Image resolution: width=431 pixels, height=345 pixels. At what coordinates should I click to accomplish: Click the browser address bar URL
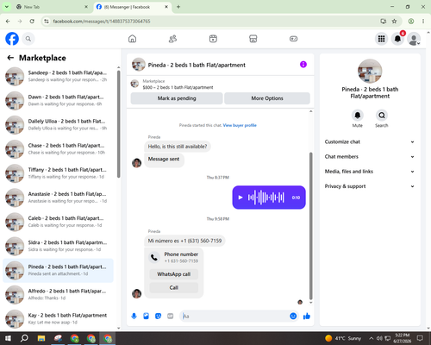point(102,22)
